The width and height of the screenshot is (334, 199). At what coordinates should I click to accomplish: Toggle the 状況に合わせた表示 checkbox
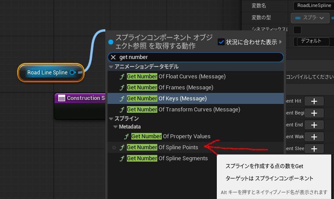coord(221,42)
